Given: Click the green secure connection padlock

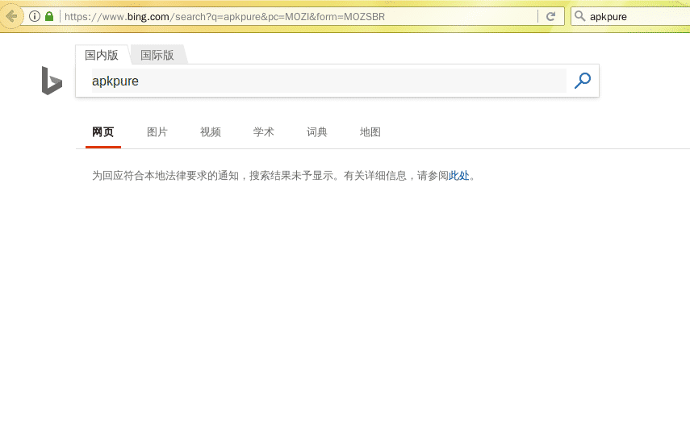Looking at the screenshot, I should point(49,17).
